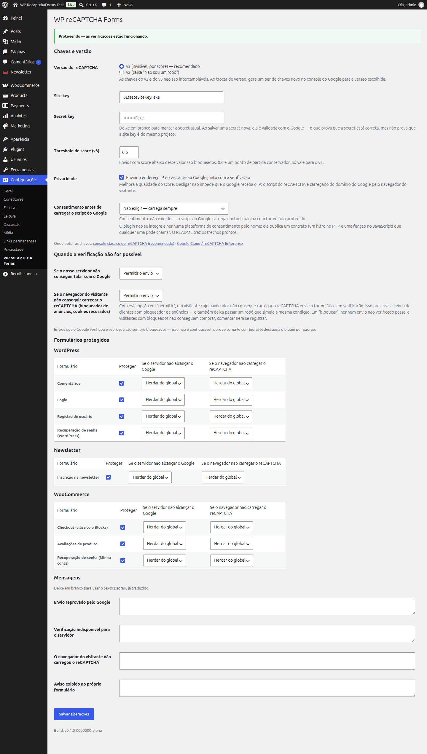The height and width of the screenshot is (754, 427).
Task: Click the WooCommerce logo icon
Action: tap(5, 85)
